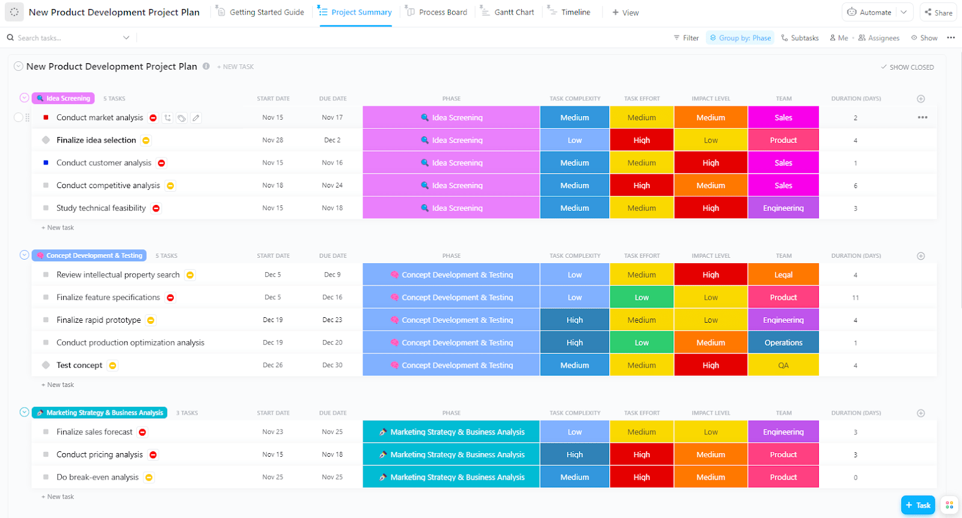Open the three-dot menu on the first task row
The height and width of the screenshot is (518, 962).
coord(922,118)
